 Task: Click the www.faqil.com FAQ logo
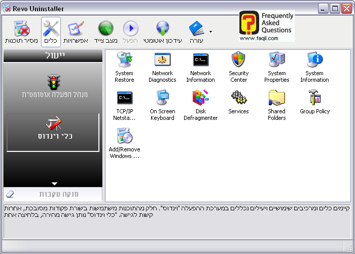[x=266, y=26]
